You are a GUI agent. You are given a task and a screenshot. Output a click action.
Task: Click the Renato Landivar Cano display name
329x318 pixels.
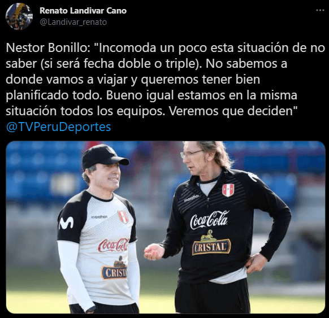click(83, 11)
